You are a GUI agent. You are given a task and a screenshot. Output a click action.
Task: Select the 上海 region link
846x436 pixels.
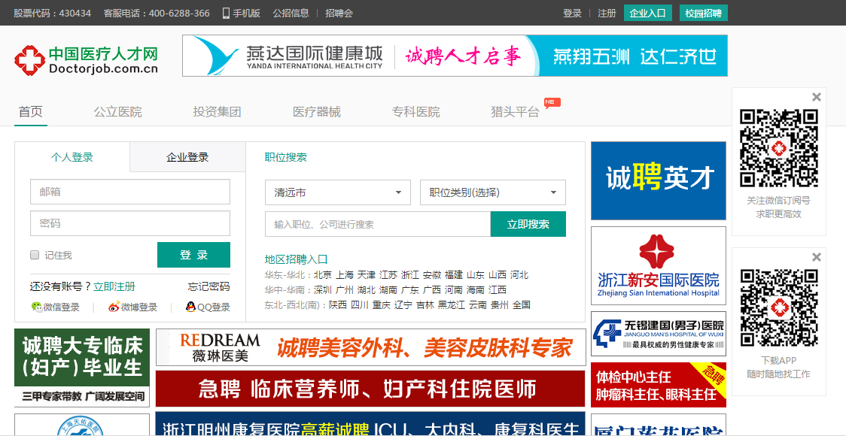coord(345,275)
